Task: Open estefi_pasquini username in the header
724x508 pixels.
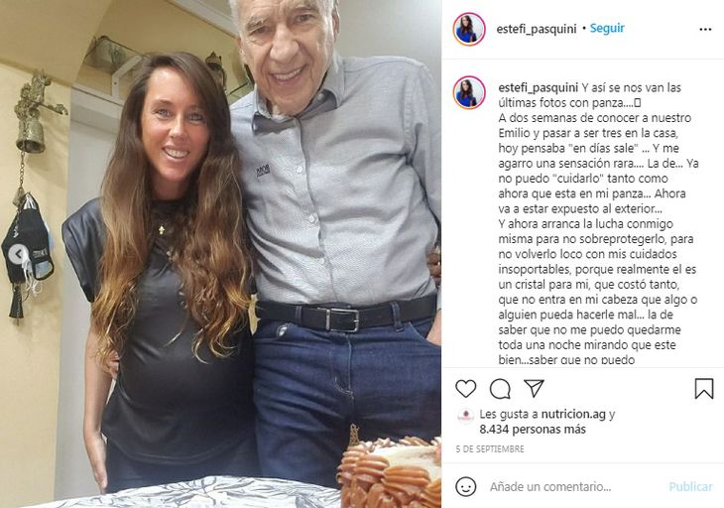Action: (x=537, y=29)
